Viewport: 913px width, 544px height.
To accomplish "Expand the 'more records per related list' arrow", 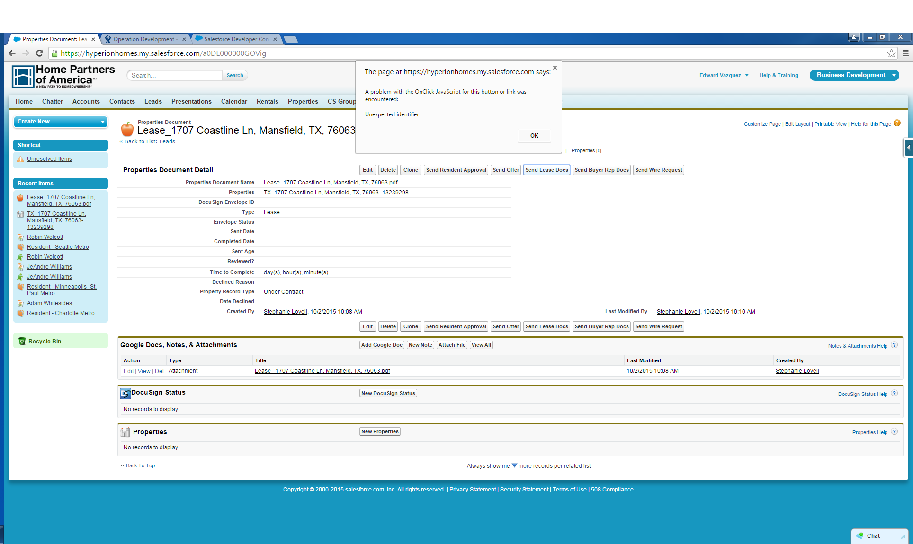I will [x=514, y=465].
